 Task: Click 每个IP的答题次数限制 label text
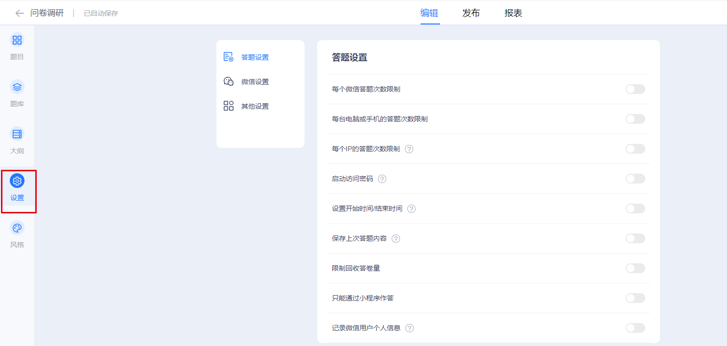tap(366, 149)
